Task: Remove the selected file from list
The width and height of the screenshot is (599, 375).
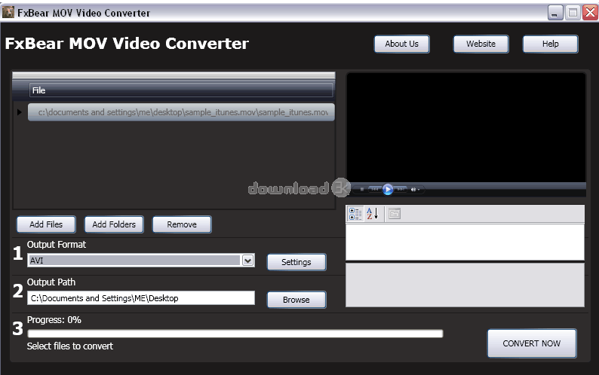Action: pos(182,224)
